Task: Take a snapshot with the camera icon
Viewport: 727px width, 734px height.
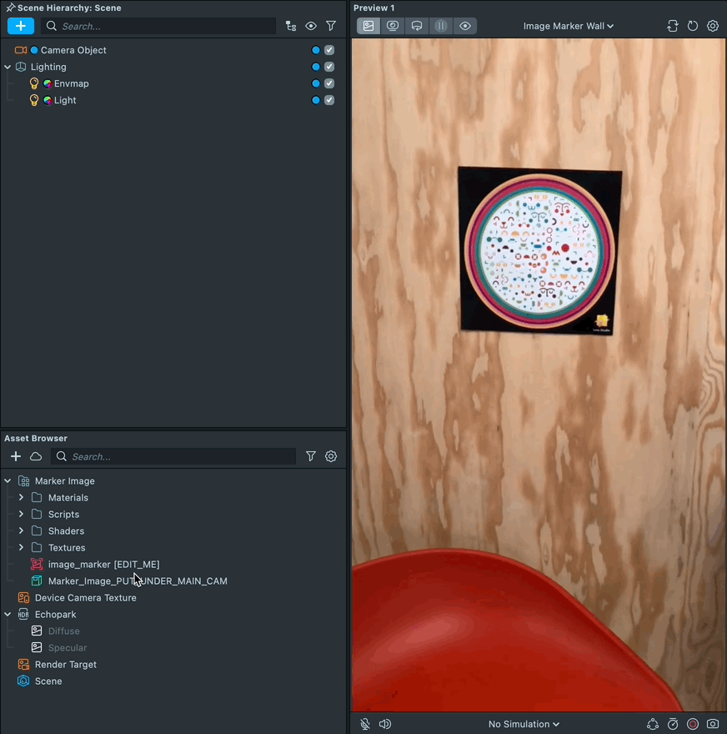Action: click(713, 724)
